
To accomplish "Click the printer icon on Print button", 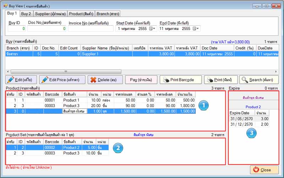I will tap(210, 80).
